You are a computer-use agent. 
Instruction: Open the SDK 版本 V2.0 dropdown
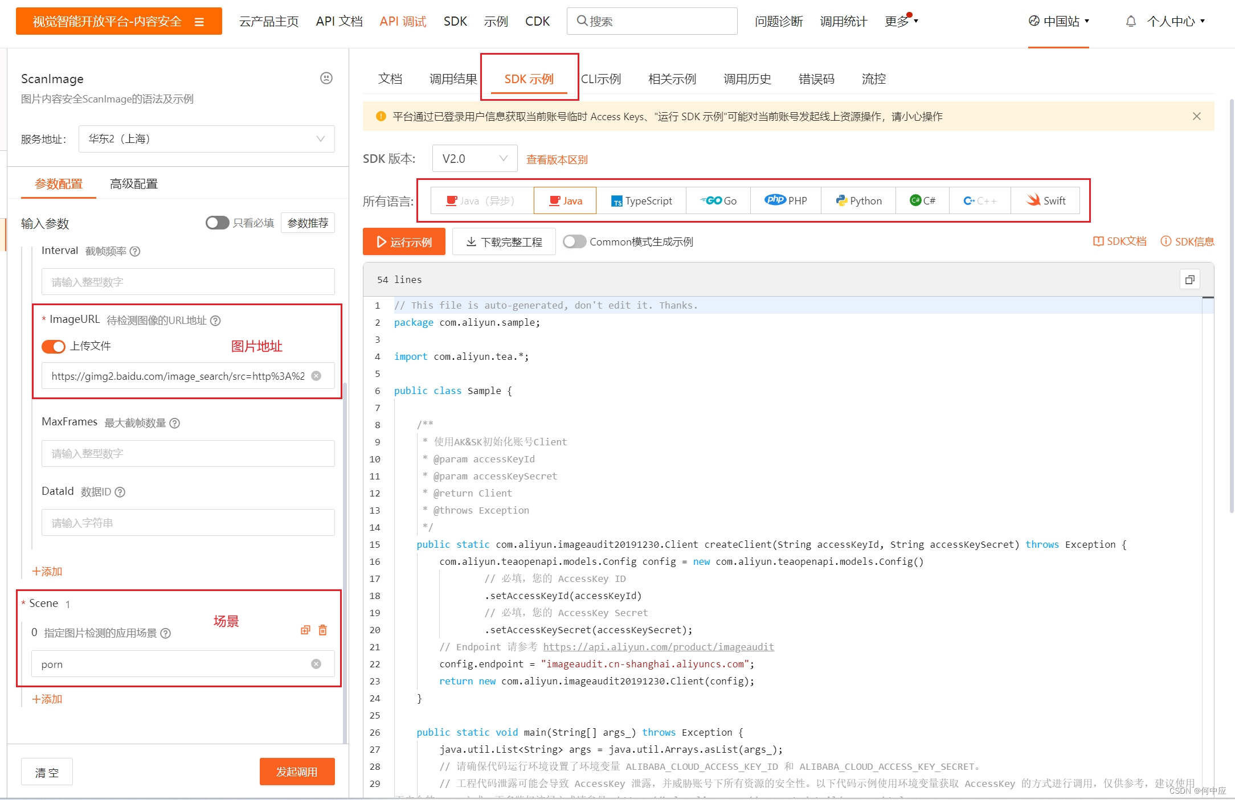[x=475, y=158]
